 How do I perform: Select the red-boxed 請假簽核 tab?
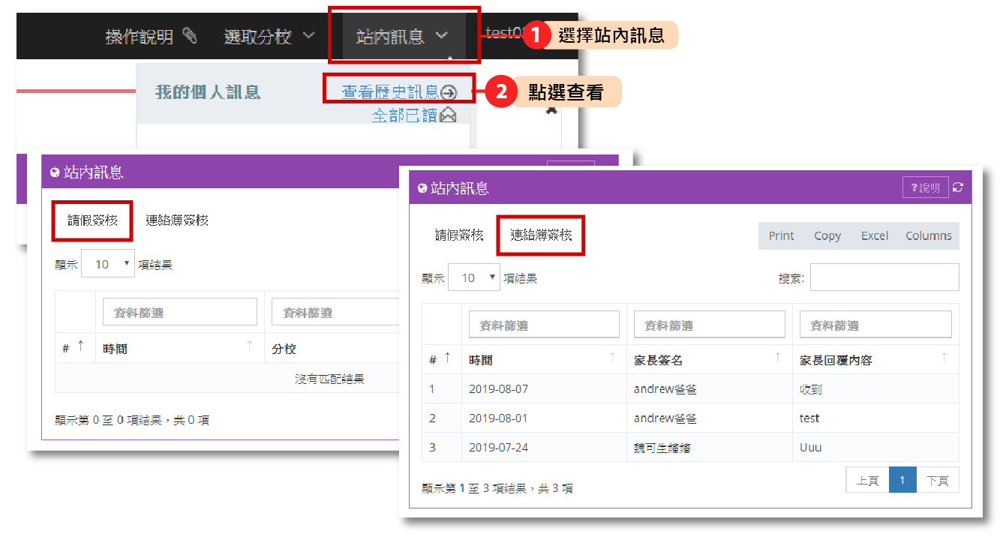coord(92,220)
